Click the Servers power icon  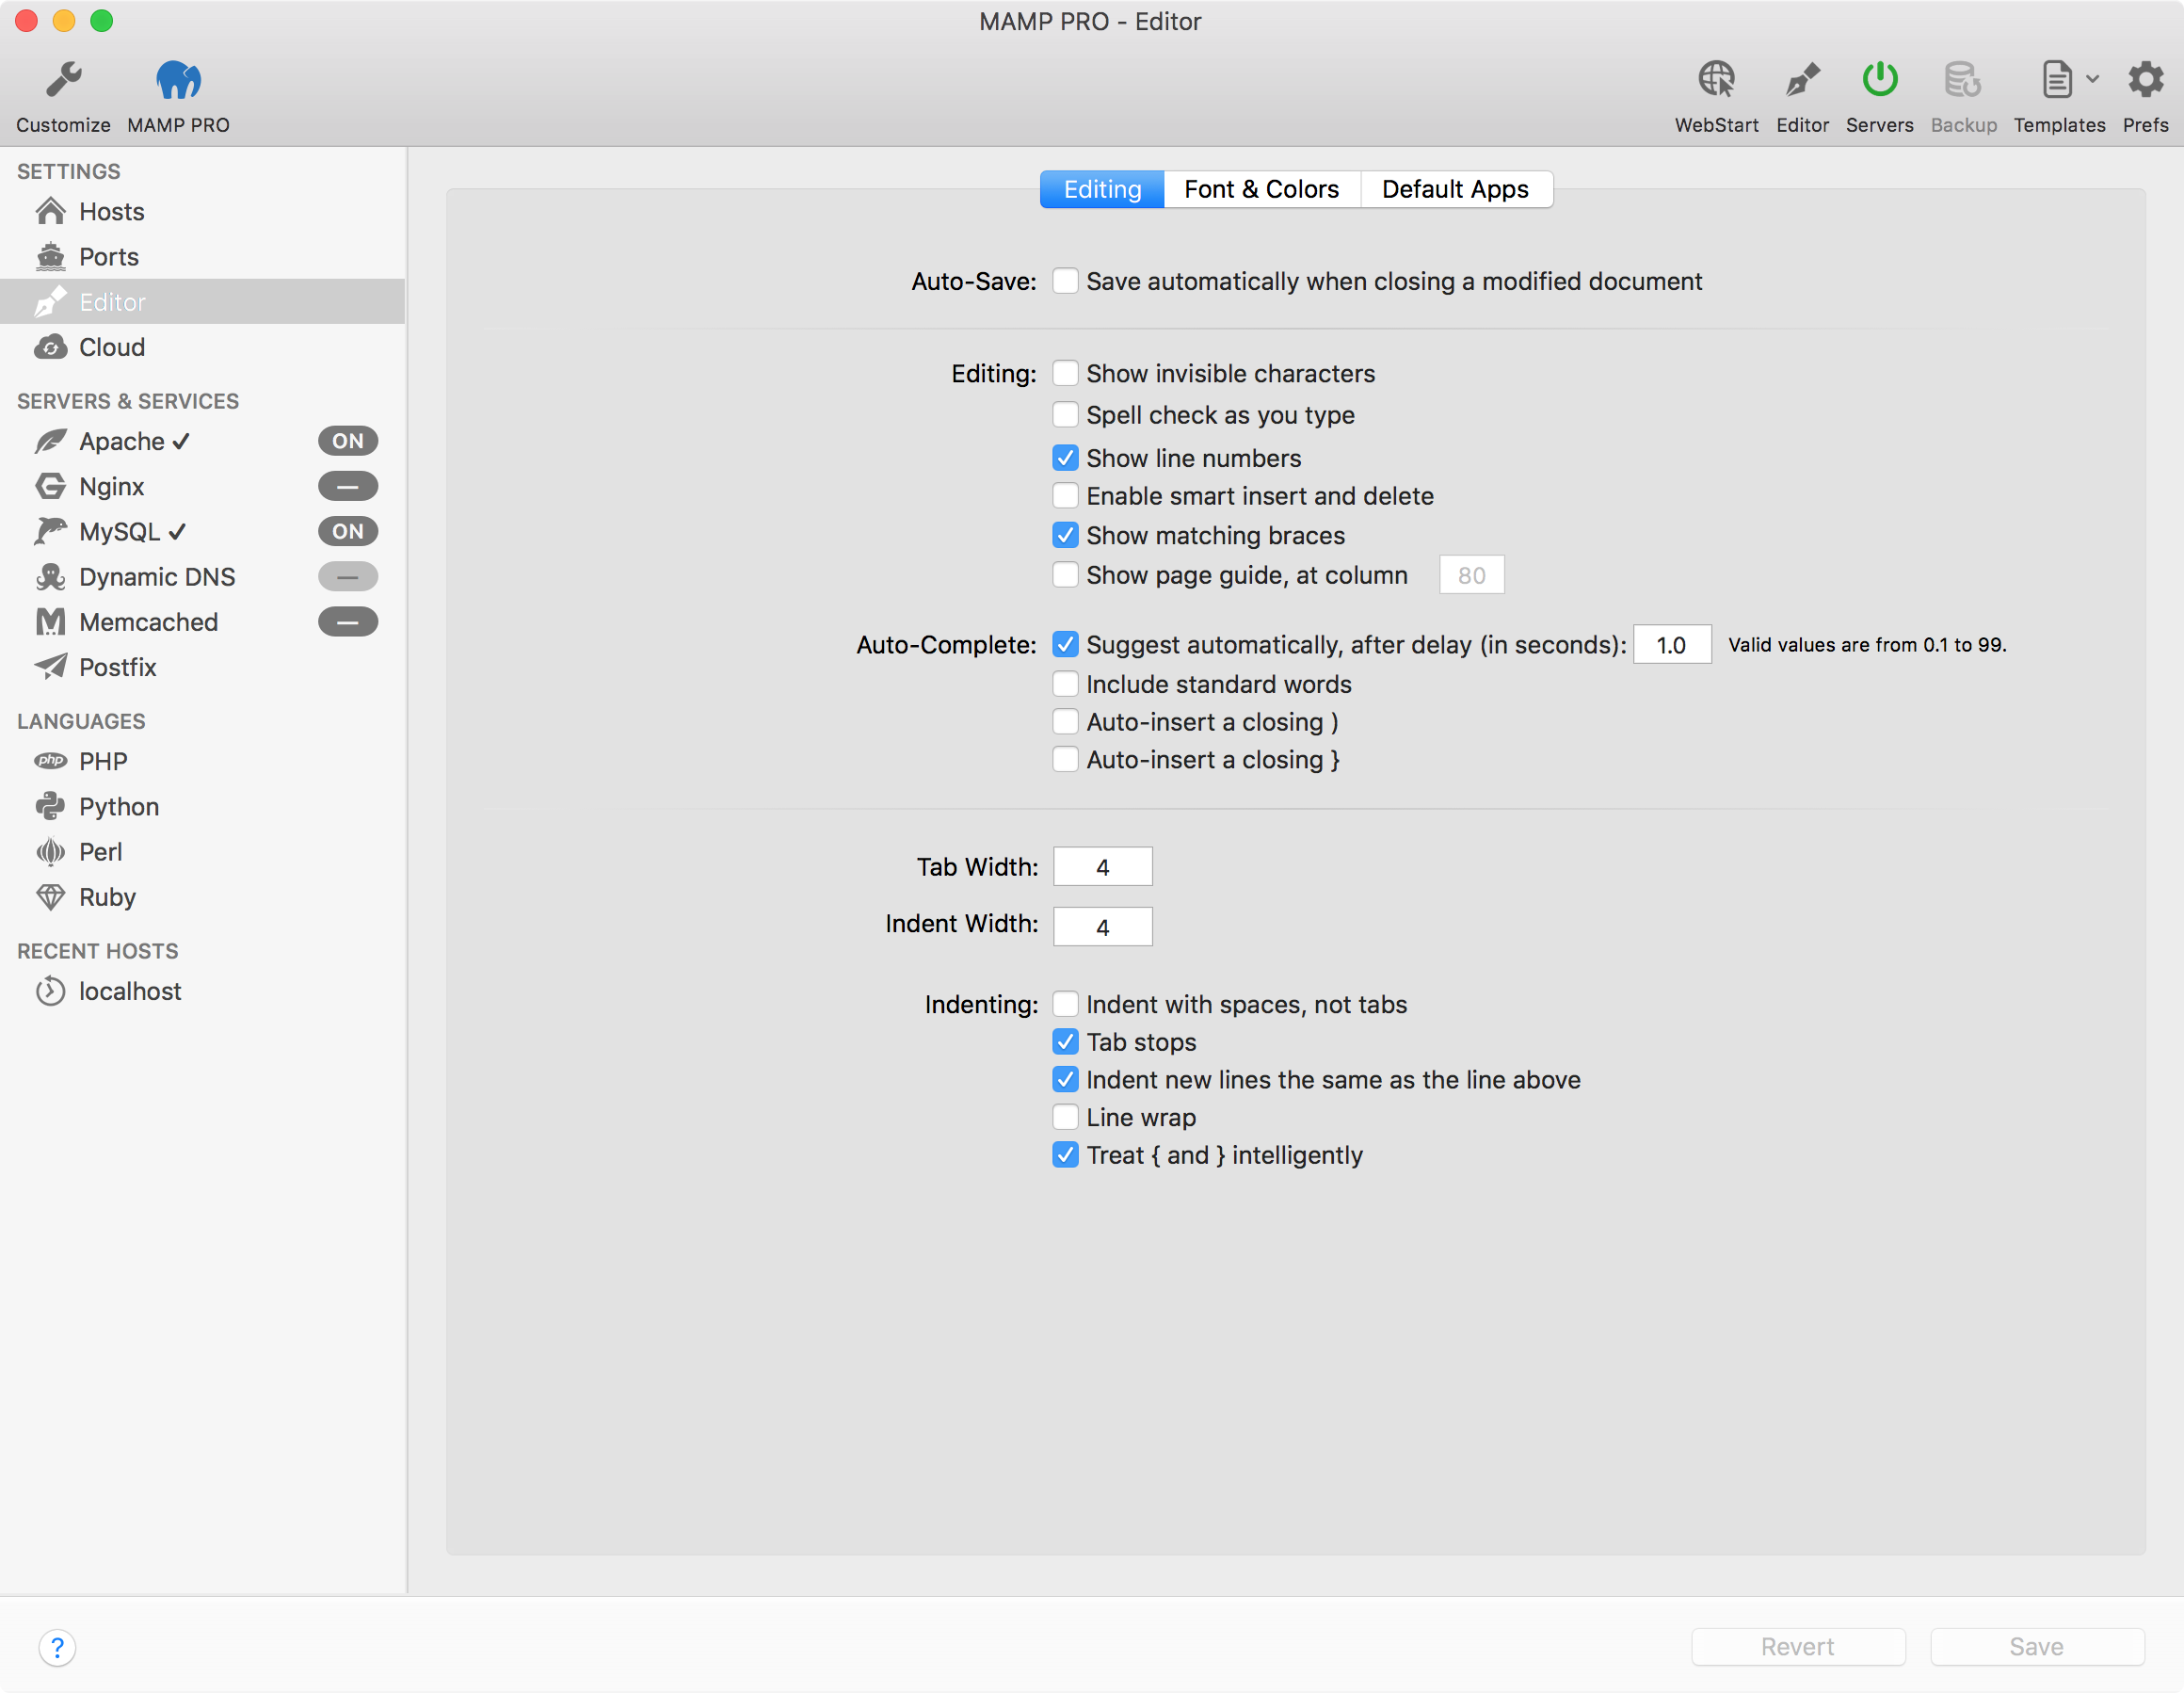(x=1879, y=80)
